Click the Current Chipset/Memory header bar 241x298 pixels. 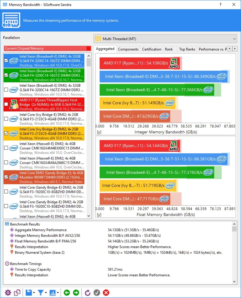click(48, 48)
